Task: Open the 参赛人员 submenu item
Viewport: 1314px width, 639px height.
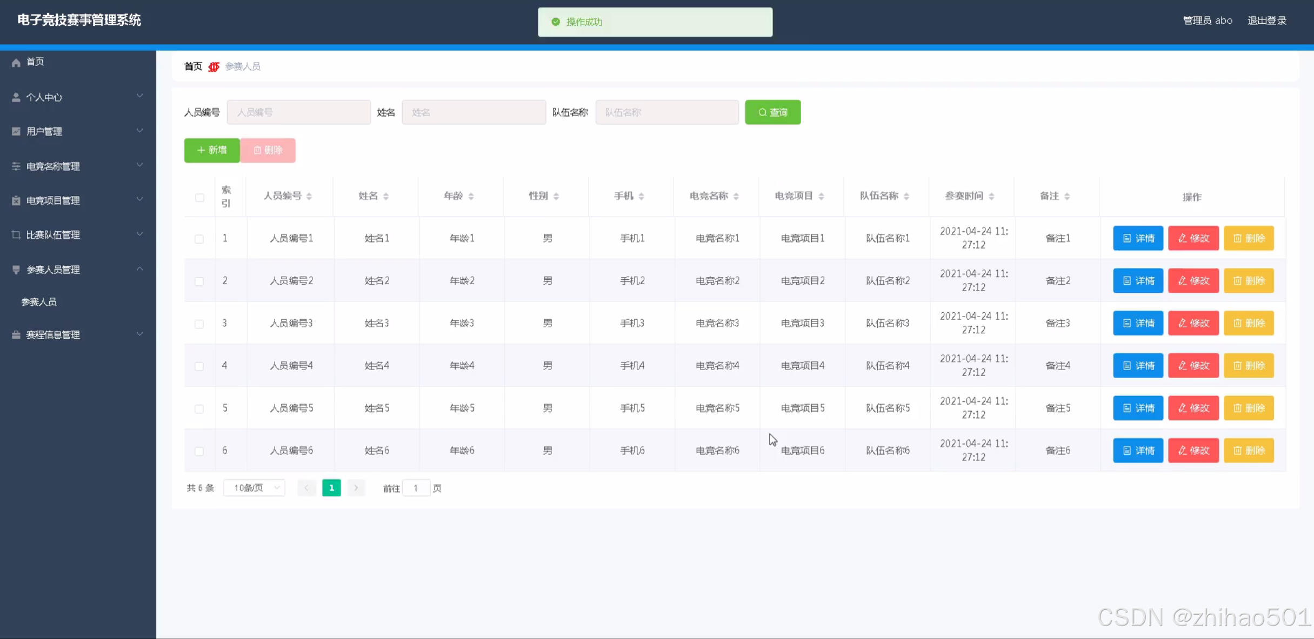Action: [39, 302]
